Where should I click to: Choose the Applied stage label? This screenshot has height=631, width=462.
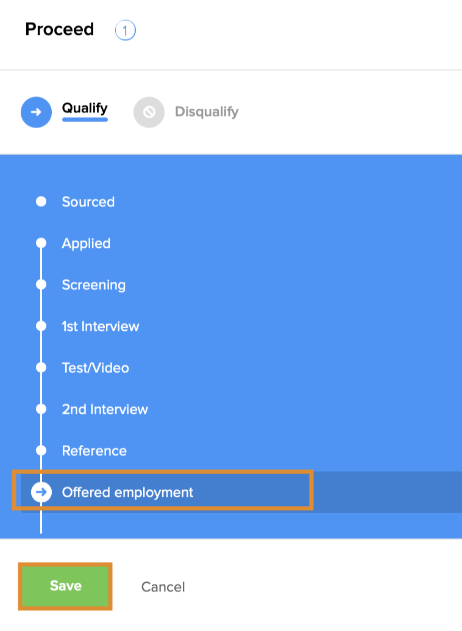[x=86, y=243]
